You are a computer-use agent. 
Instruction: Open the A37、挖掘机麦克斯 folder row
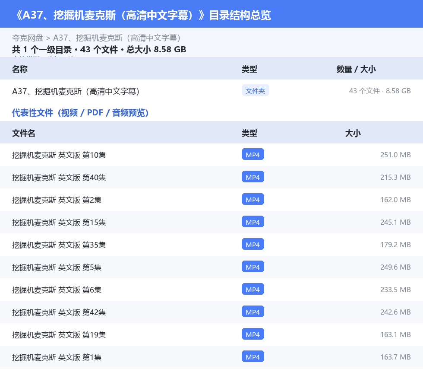click(x=211, y=91)
